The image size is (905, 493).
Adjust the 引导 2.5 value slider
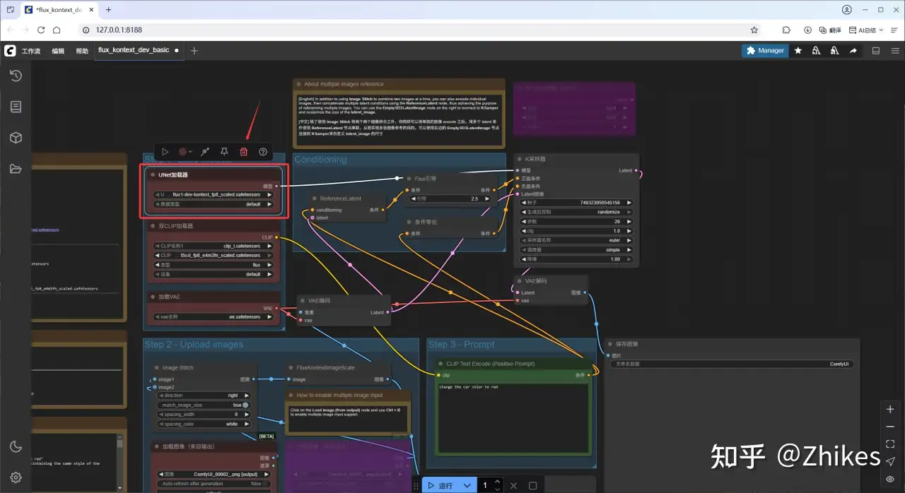click(451, 199)
